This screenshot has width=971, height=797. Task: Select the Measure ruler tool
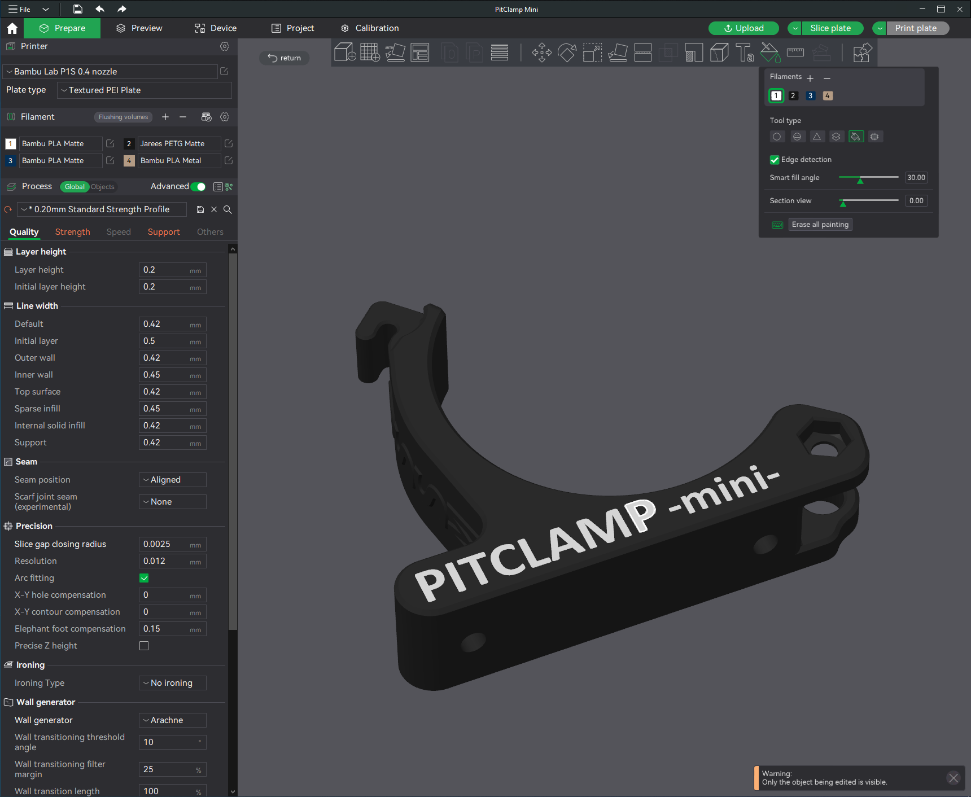coord(795,52)
